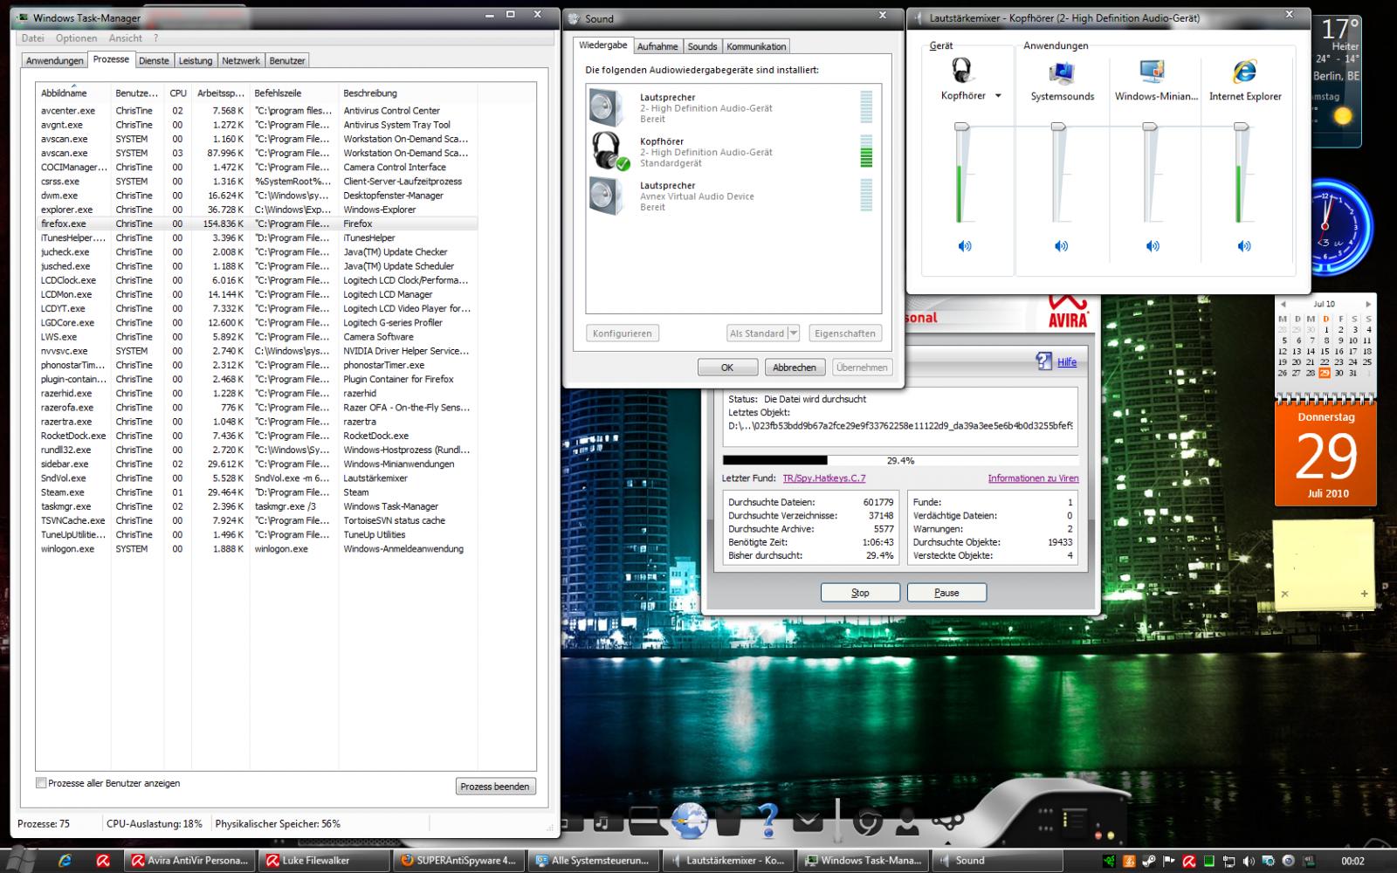The image size is (1397, 873).
Task: Click the Windows-Minianwendungen volume slider handle
Action: coord(1150,127)
